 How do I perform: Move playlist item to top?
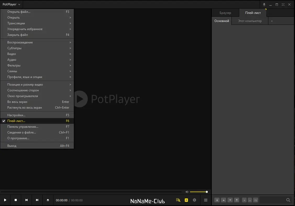coord(217,200)
